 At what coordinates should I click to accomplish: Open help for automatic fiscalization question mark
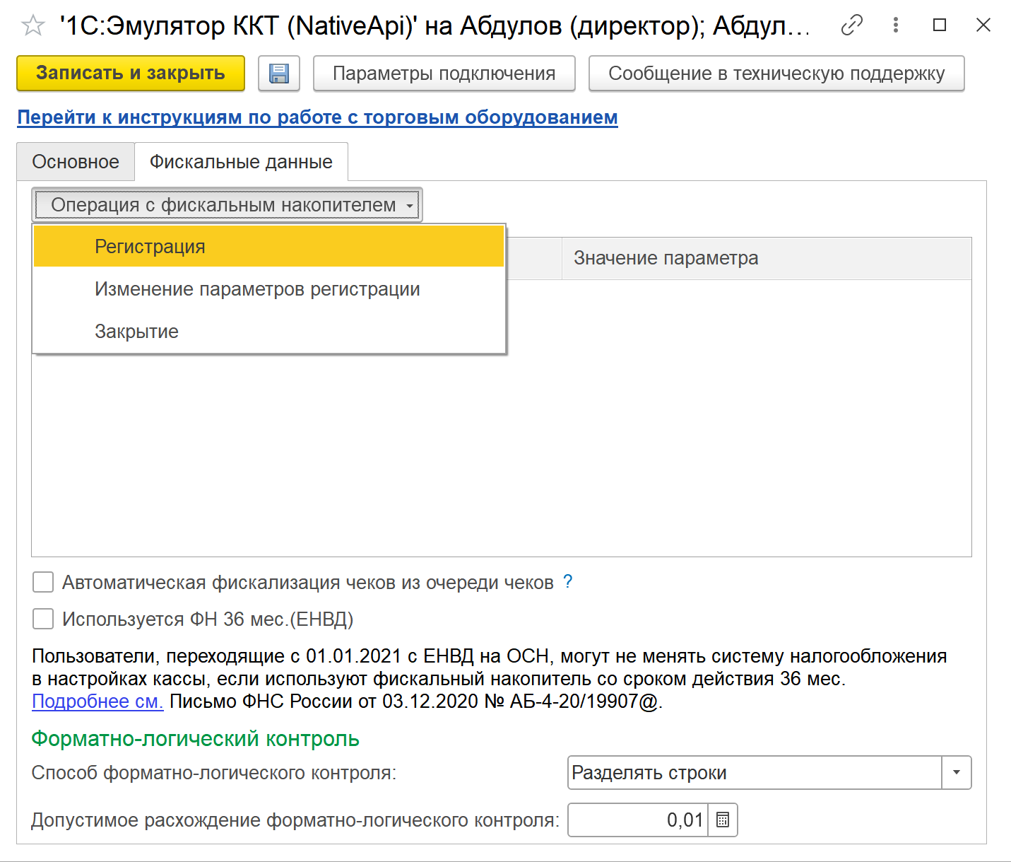(x=568, y=582)
